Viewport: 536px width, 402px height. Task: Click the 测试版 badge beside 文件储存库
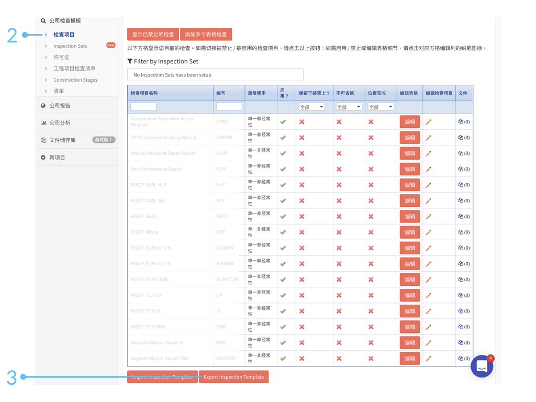(x=104, y=140)
